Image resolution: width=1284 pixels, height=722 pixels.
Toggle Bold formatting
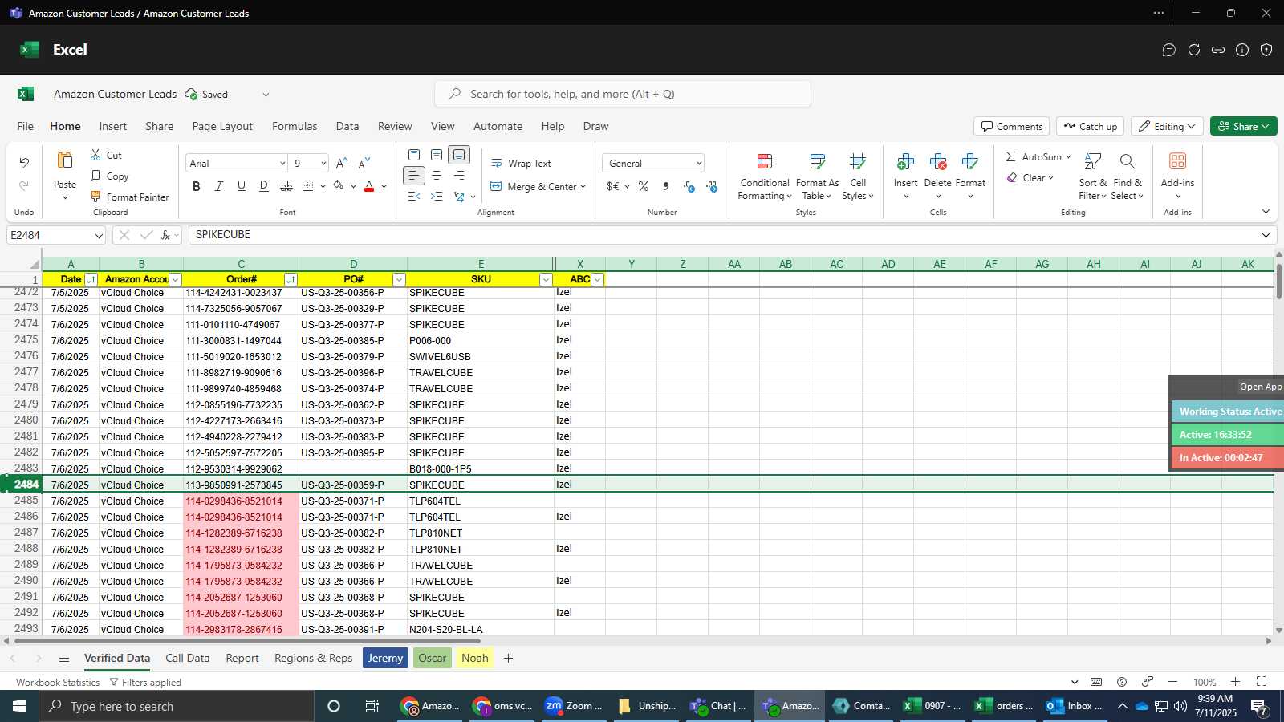tap(197, 186)
